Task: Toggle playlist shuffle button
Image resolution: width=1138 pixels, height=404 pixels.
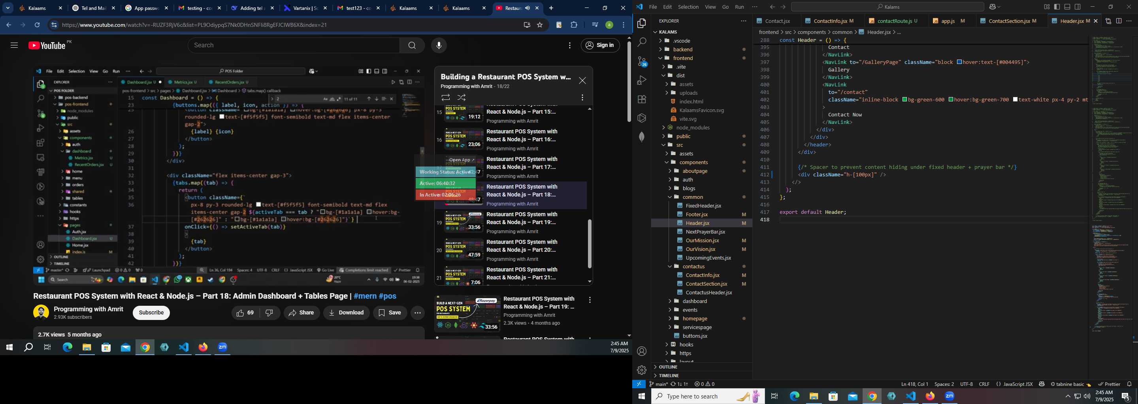Action: point(462,97)
